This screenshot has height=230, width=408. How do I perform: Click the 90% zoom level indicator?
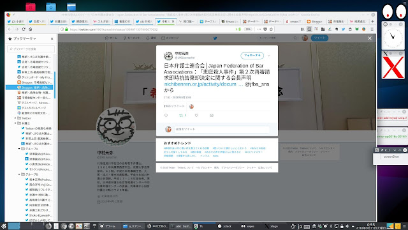click(x=248, y=29)
